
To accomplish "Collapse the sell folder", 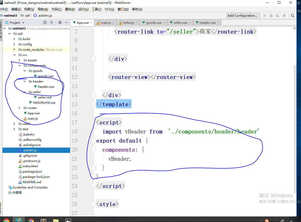I will click(x=9, y=34).
